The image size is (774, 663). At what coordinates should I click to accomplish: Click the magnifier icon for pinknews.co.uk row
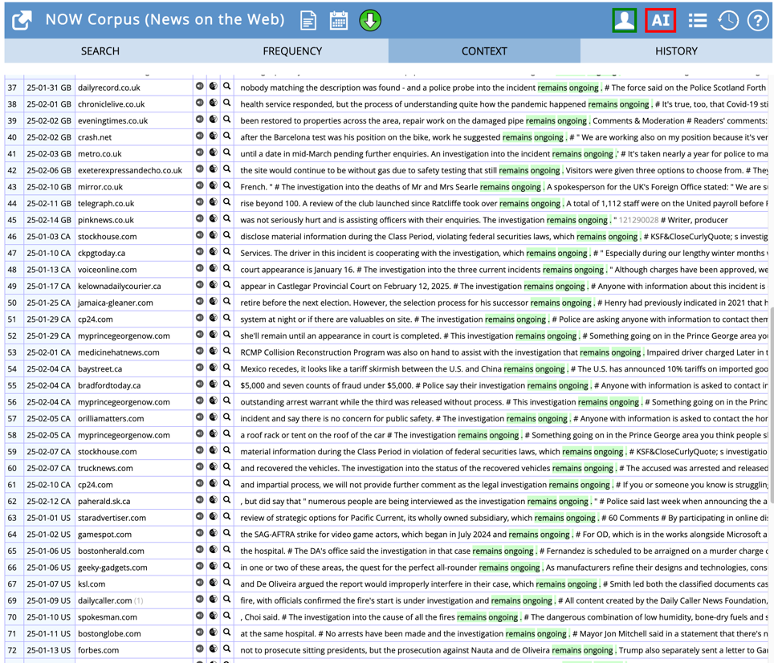pyautogui.click(x=226, y=218)
